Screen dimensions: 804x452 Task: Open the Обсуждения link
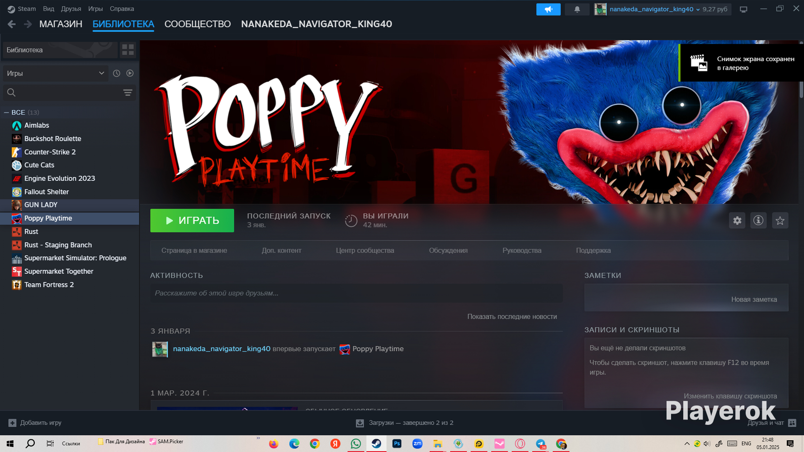click(x=448, y=250)
